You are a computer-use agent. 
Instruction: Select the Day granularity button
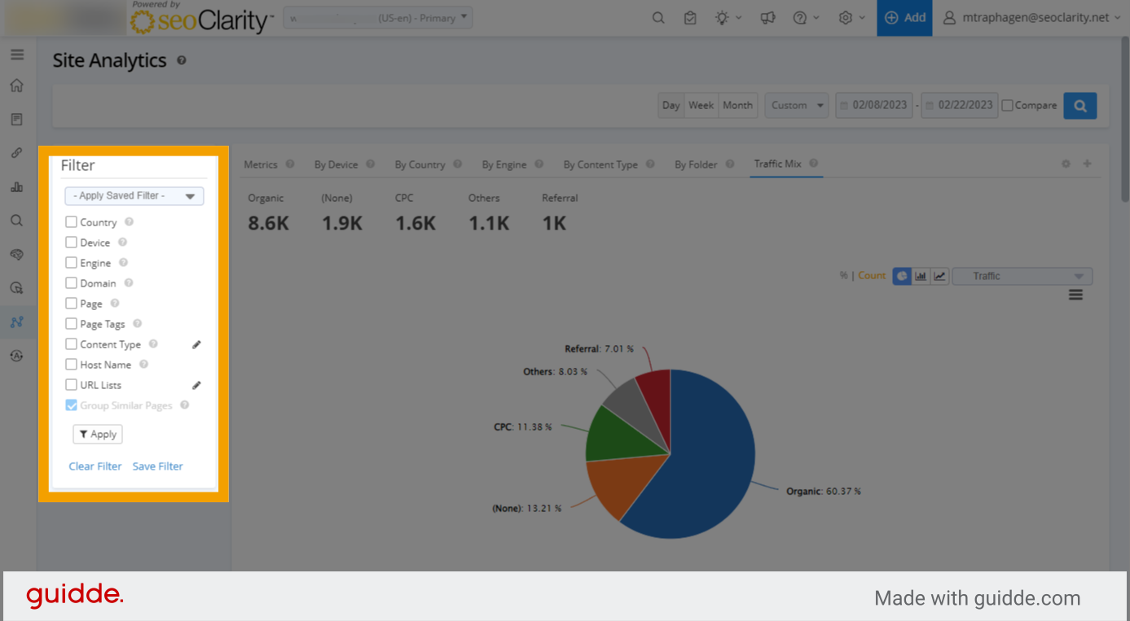pos(671,105)
